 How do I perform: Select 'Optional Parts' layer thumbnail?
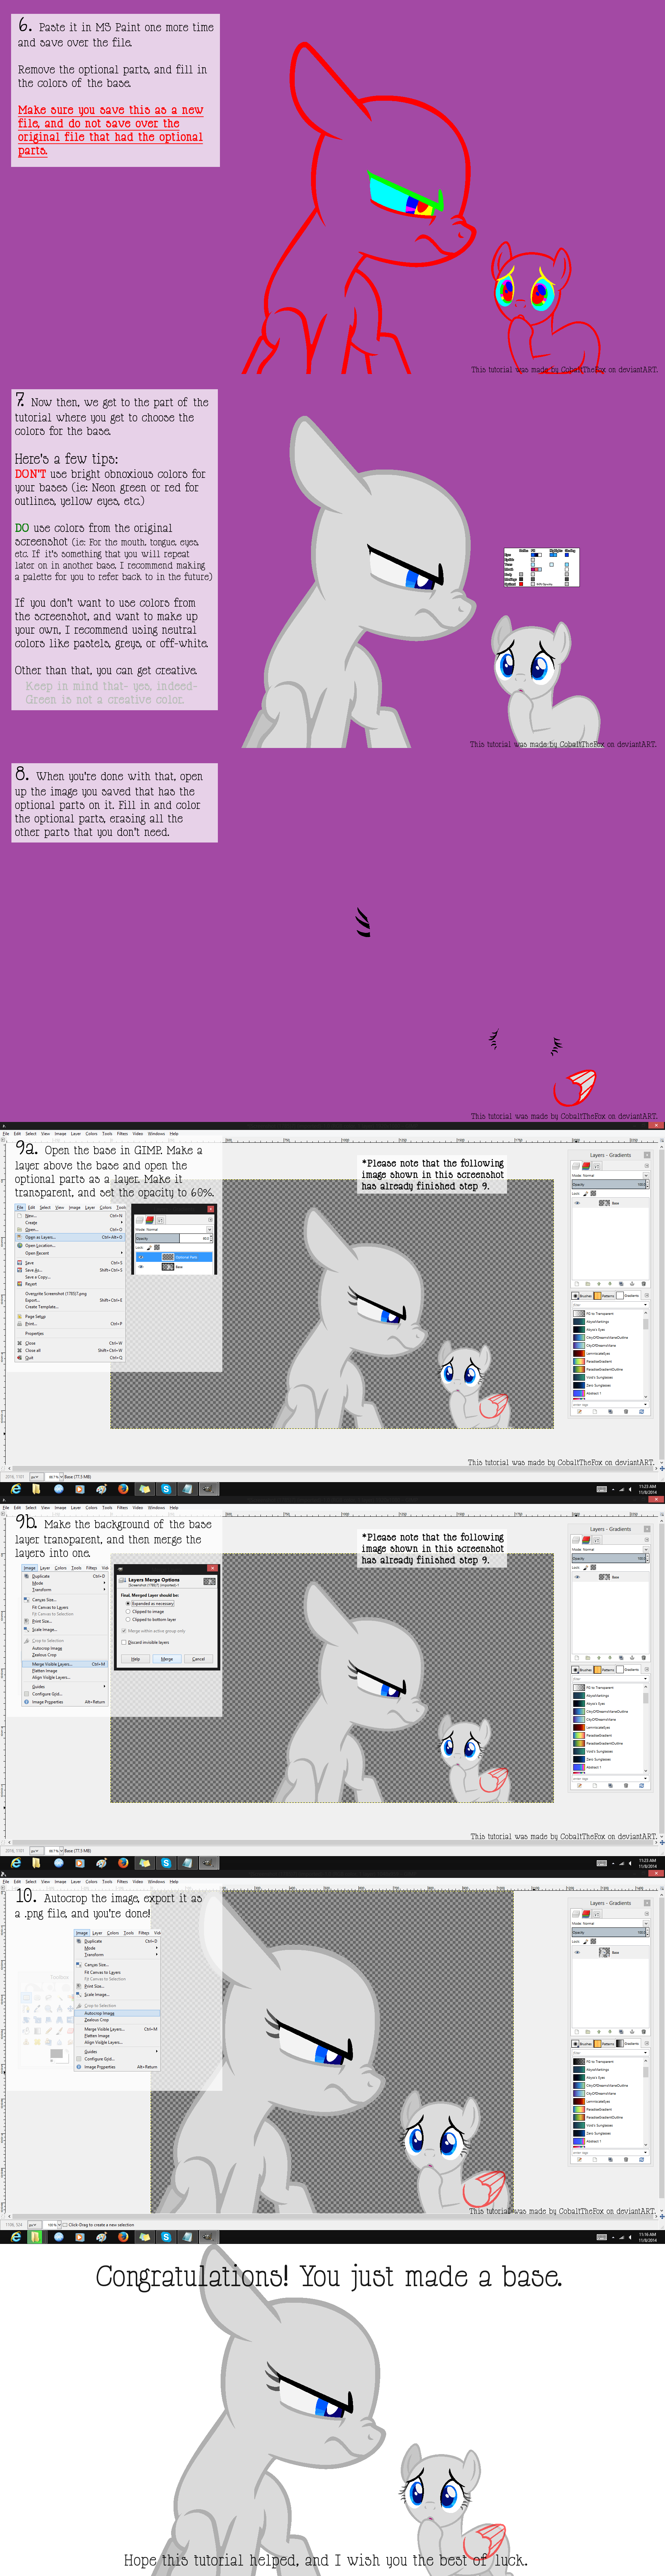[168, 1257]
